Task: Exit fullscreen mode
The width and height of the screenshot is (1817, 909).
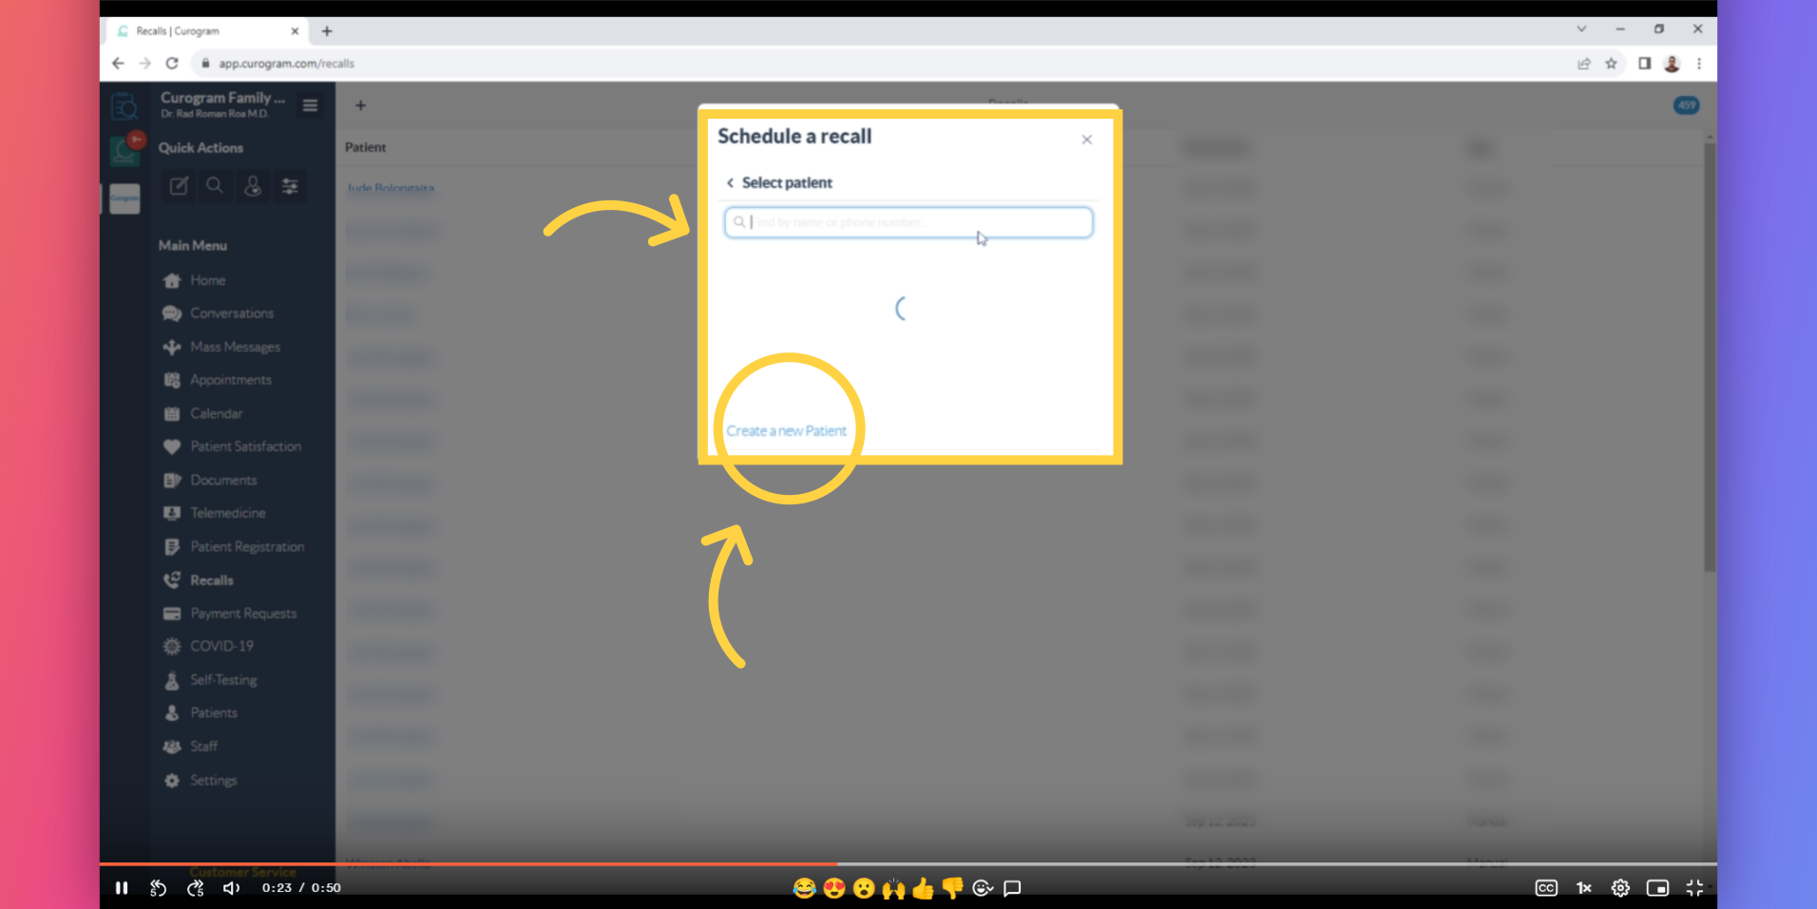Action: click(1694, 888)
